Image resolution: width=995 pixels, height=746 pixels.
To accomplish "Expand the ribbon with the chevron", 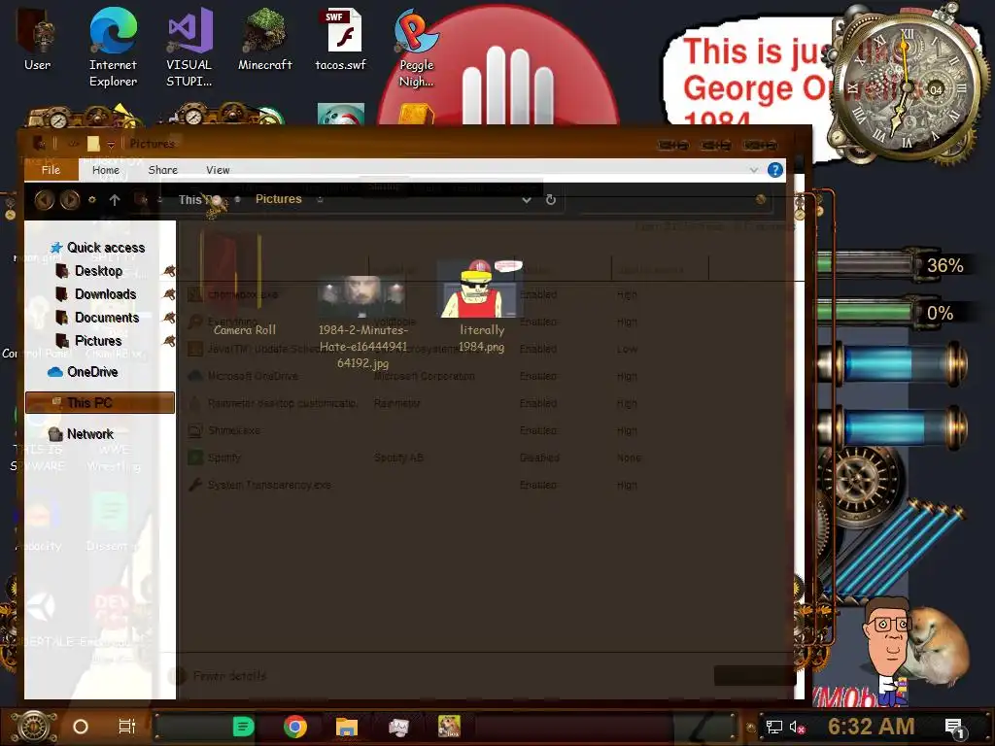I will (x=753, y=170).
